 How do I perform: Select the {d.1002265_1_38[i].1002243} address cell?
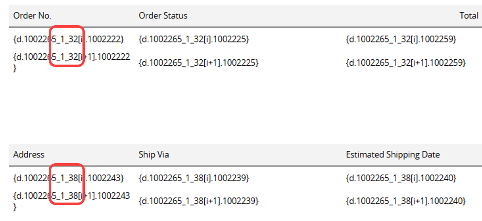click(x=68, y=178)
